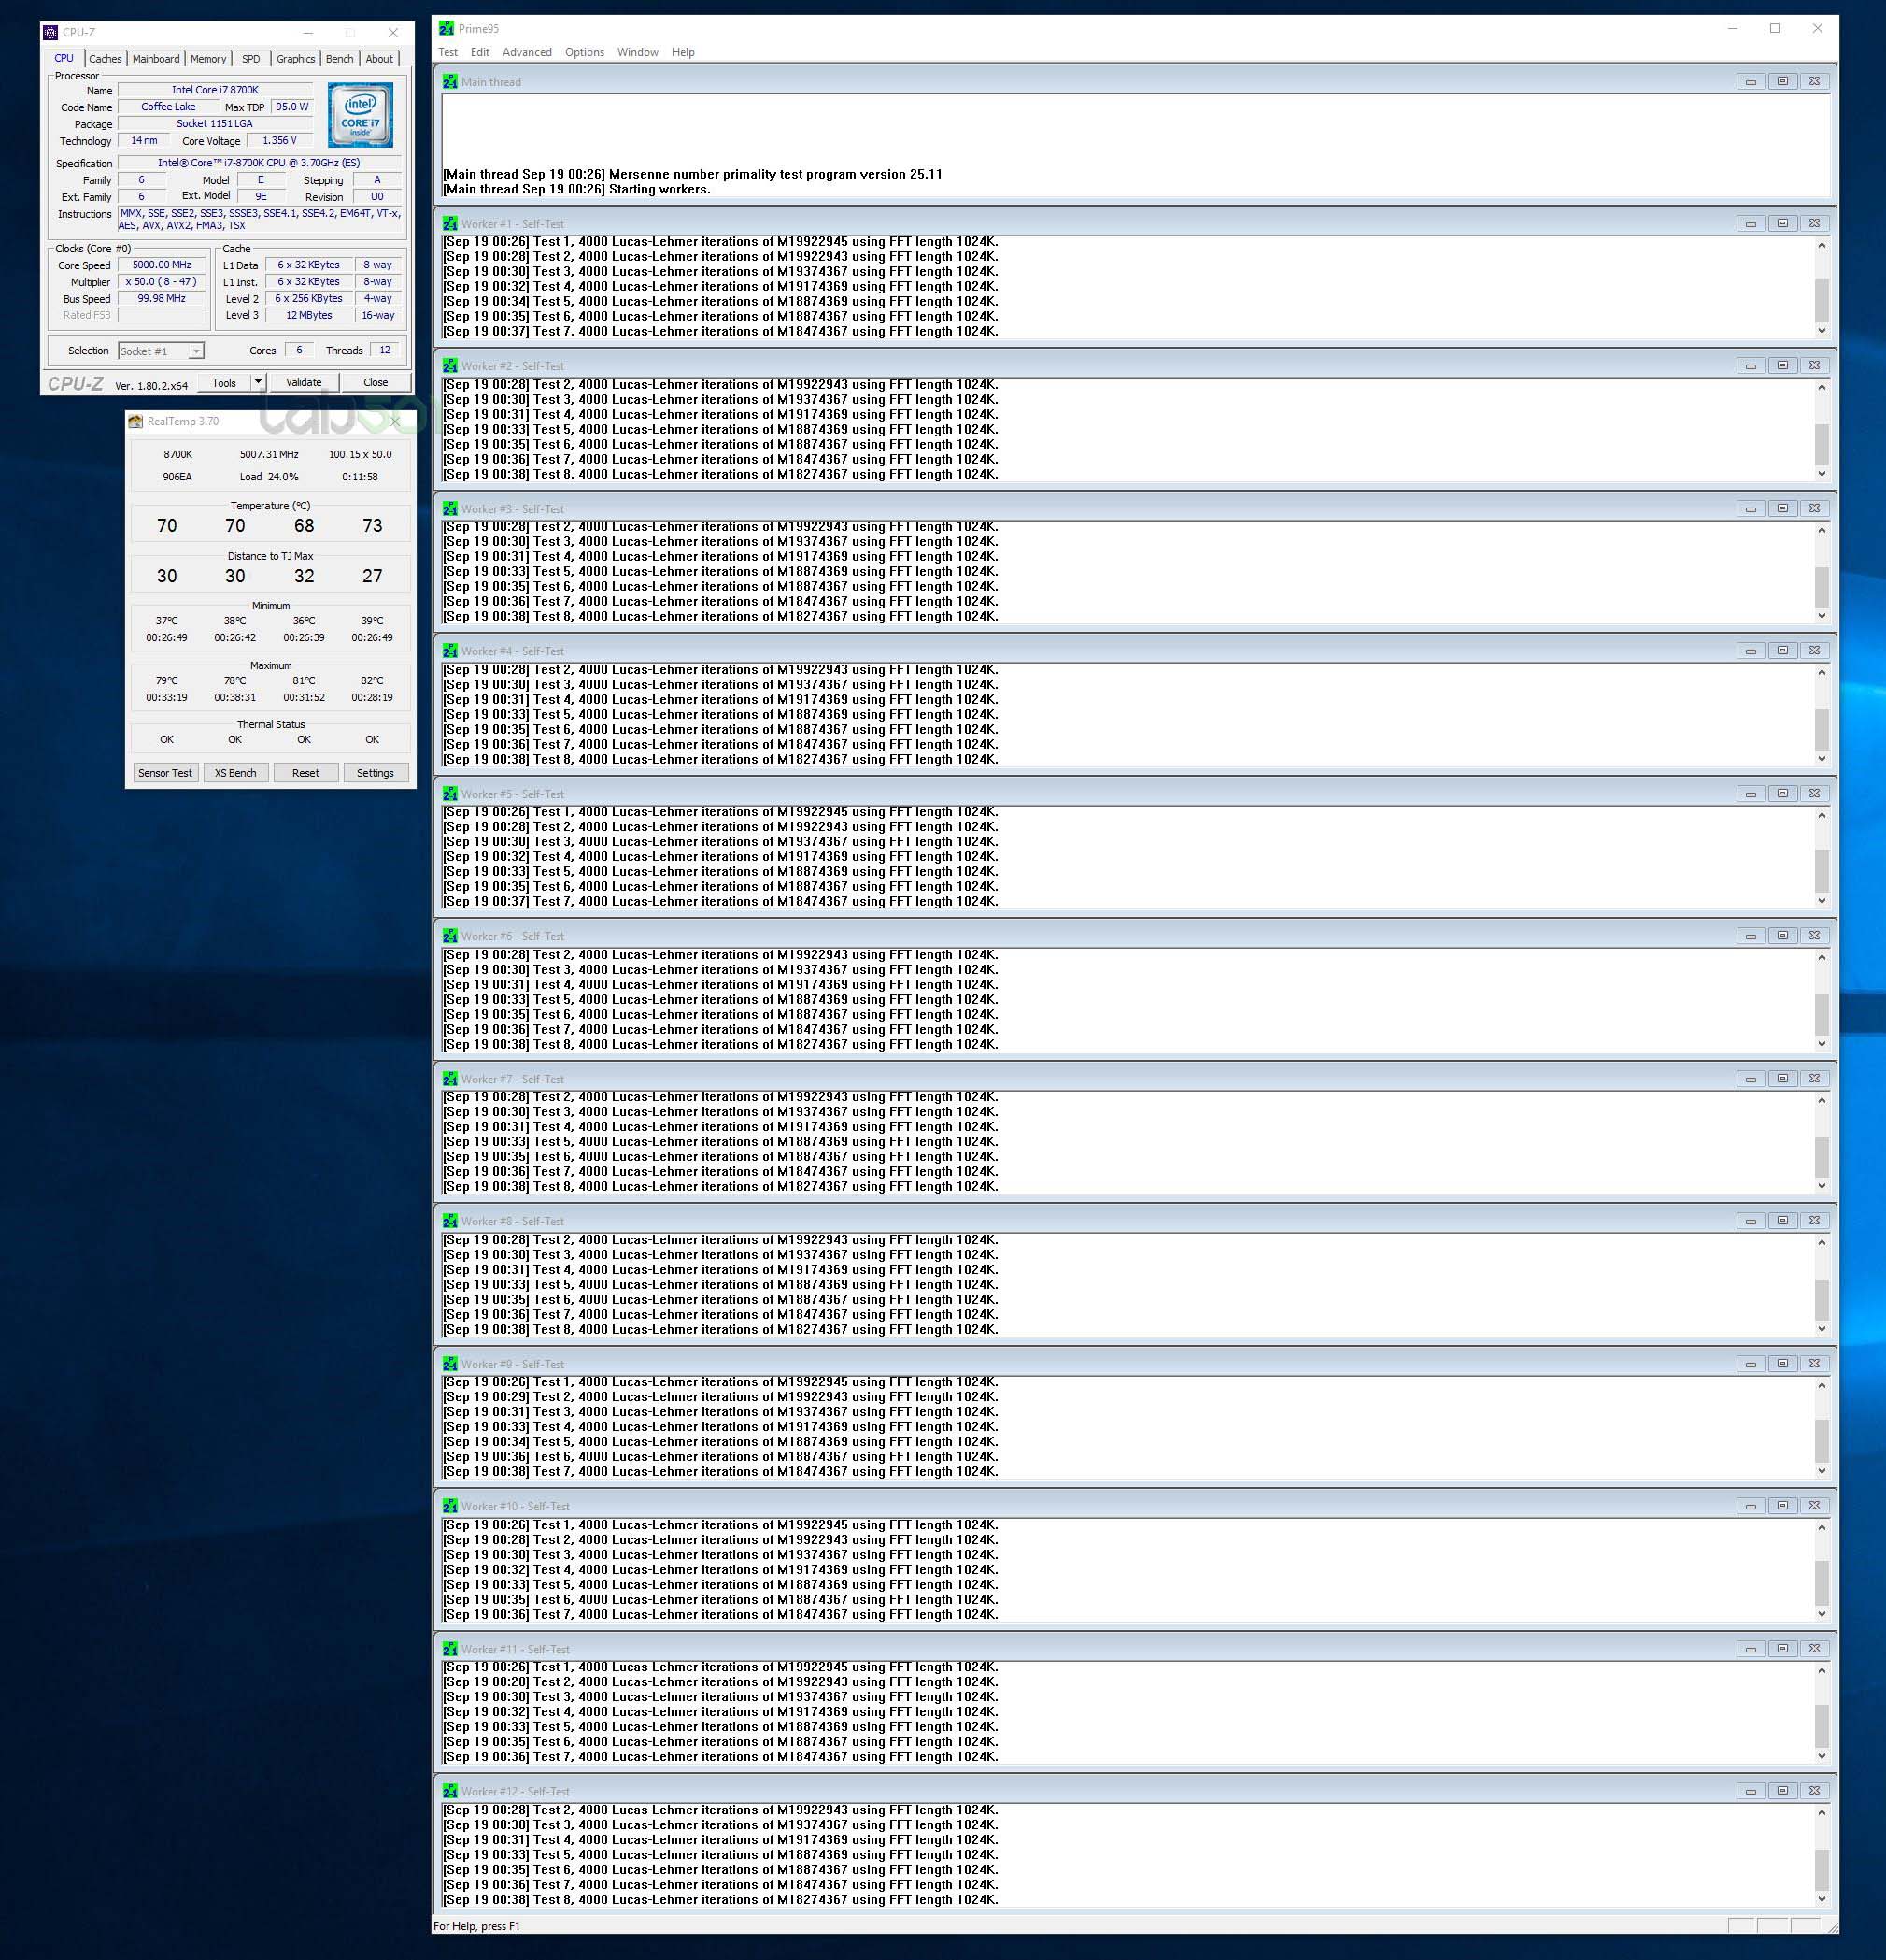Open the Prime95 Edit menu
The height and width of the screenshot is (1960, 1886).
tap(480, 52)
